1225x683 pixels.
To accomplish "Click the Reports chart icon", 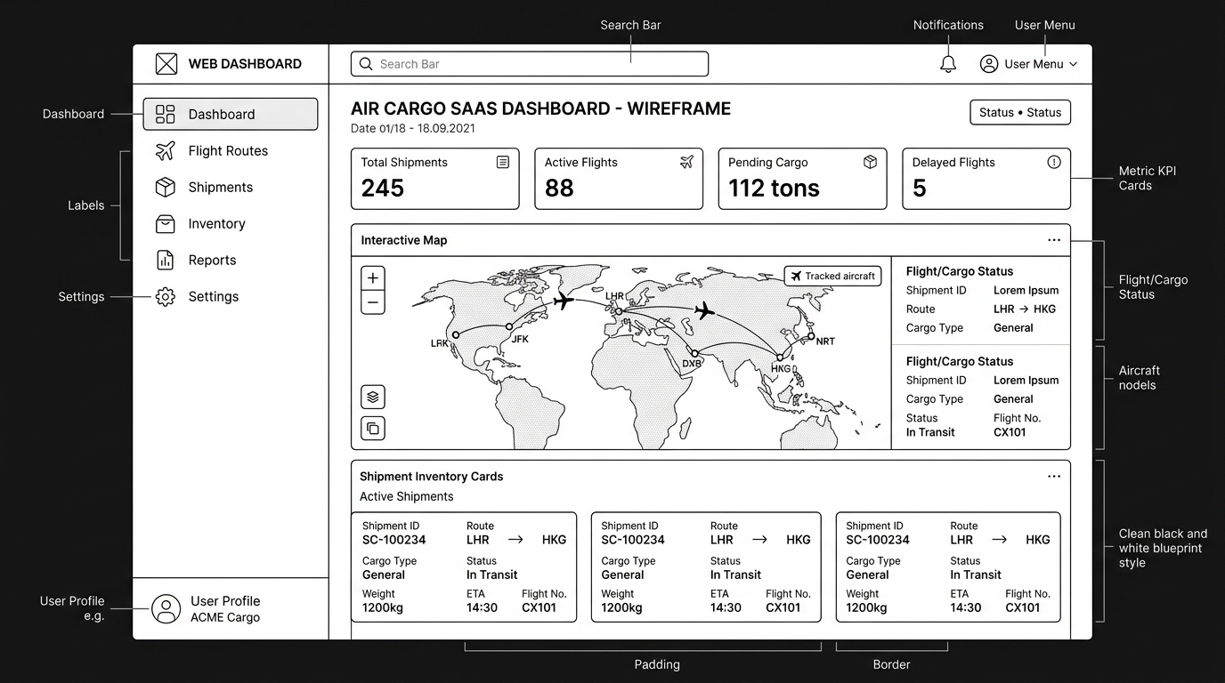I will pos(166,261).
